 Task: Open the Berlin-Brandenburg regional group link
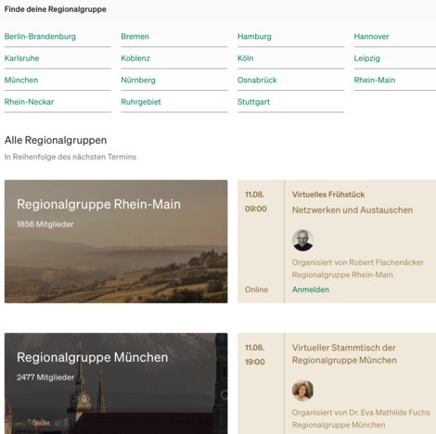click(x=40, y=36)
